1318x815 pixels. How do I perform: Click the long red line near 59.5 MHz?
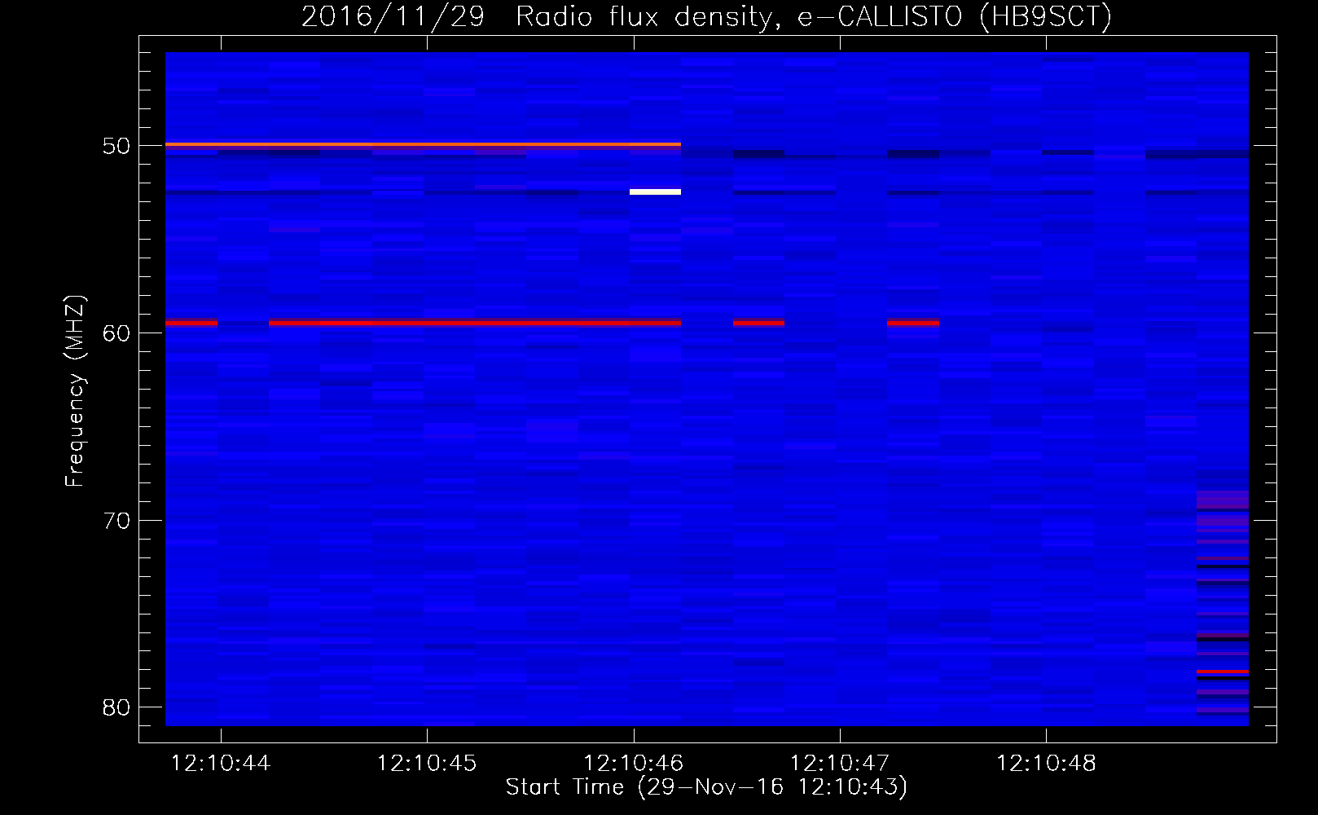(474, 323)
